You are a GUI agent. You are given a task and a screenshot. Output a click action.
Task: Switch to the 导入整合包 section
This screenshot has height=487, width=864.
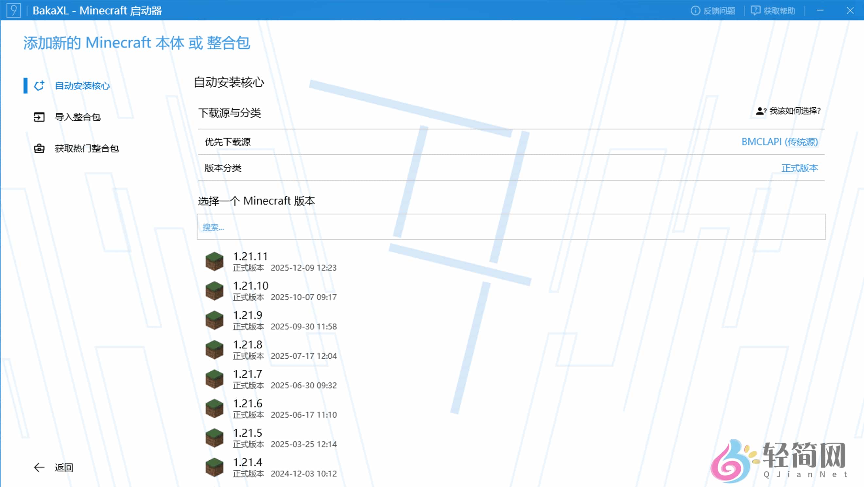point(78,117)
